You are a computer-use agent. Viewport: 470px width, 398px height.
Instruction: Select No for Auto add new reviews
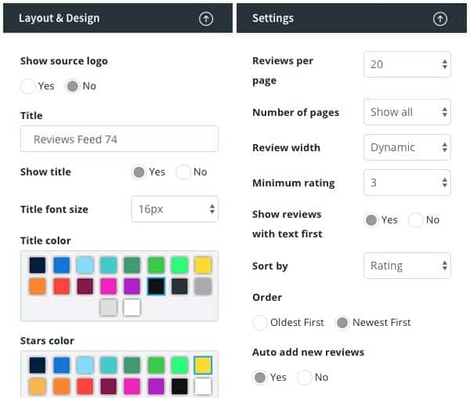tap(305, 378)
